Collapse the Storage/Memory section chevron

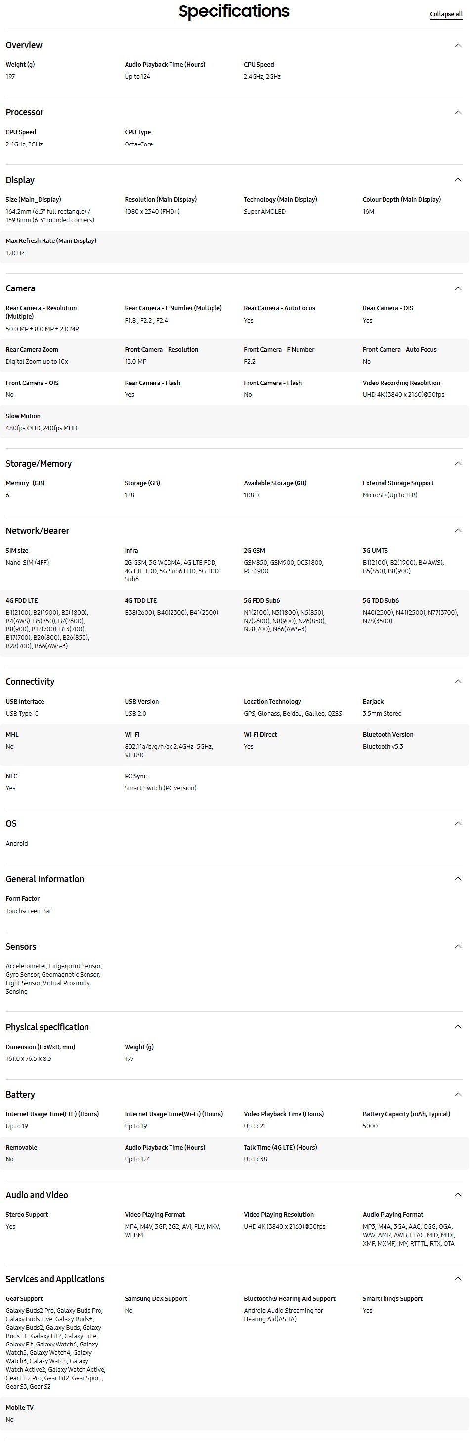click(x=458, y=463)
